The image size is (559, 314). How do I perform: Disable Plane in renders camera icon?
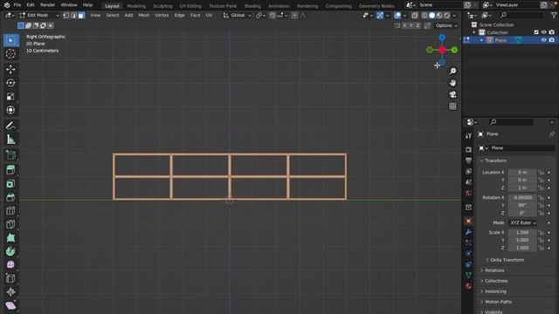point(552,40)
